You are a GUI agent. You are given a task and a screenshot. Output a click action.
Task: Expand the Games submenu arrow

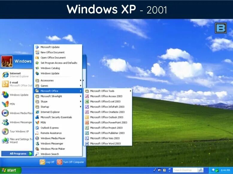click(80, 86)
